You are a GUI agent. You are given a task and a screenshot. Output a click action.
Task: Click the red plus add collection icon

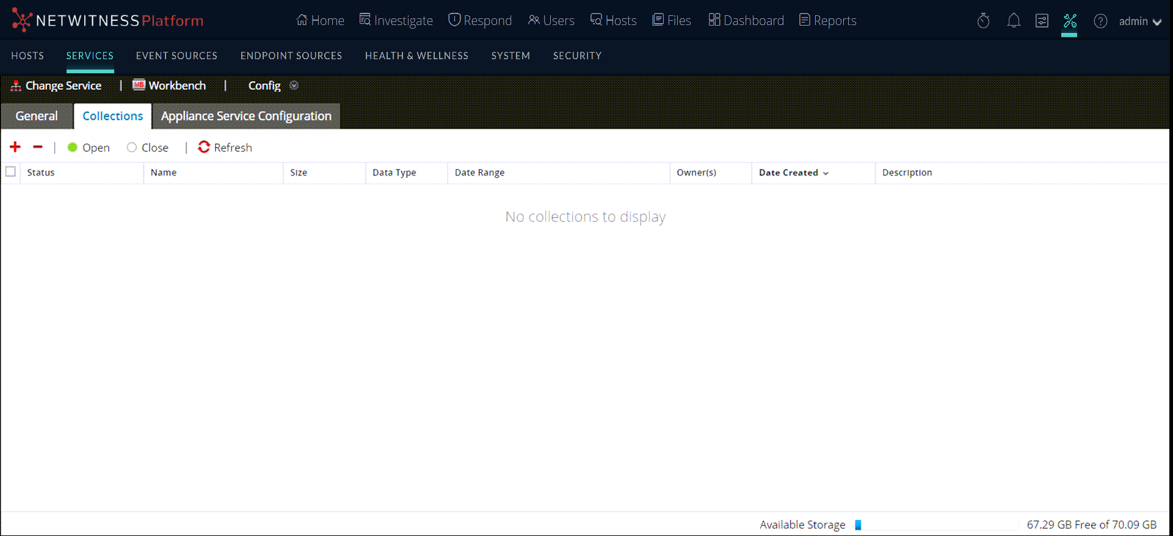click(15, 147)
